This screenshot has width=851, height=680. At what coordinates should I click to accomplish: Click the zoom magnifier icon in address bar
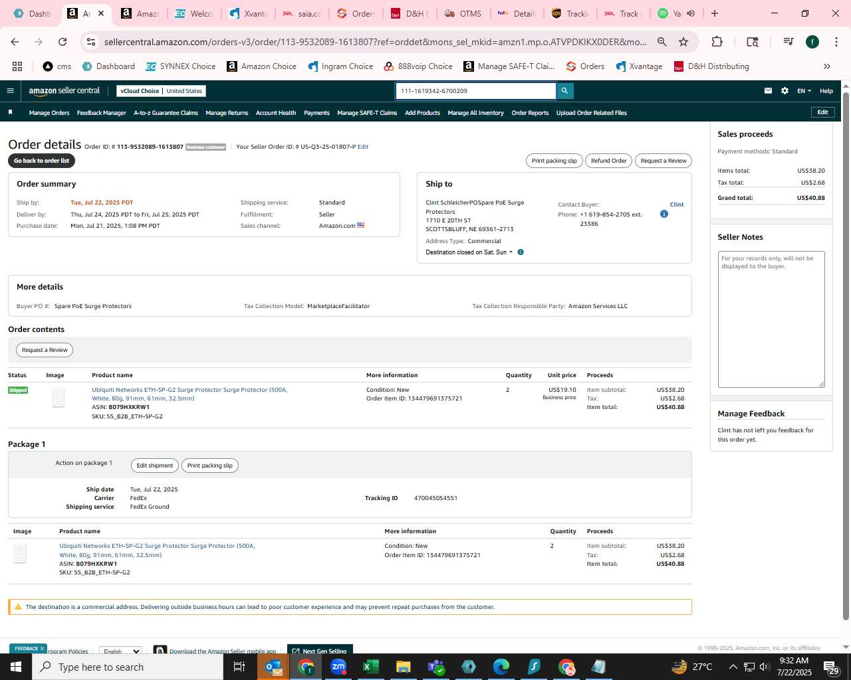pyautogui.click(x=662, y=42)
